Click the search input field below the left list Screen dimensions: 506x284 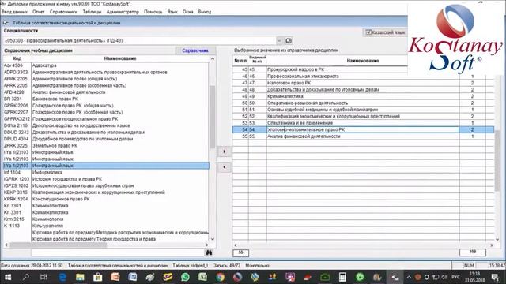(118, 252)
